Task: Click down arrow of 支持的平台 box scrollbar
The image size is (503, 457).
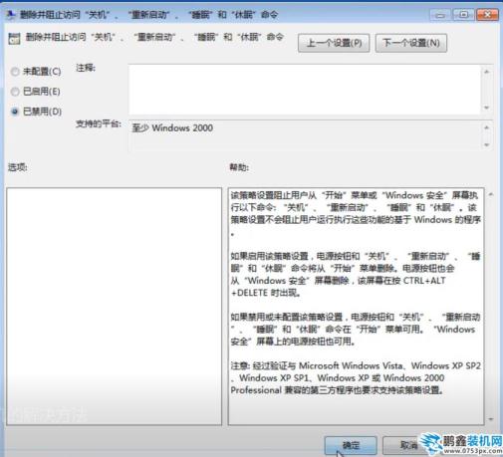Action: click(487, 144)
